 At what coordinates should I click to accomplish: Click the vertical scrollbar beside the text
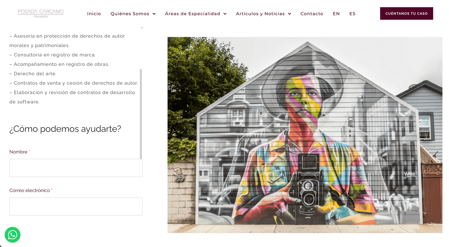[141, 114]
